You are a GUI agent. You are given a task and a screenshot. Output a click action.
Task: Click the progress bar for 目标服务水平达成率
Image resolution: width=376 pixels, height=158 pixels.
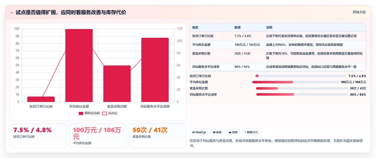(302, 94)
